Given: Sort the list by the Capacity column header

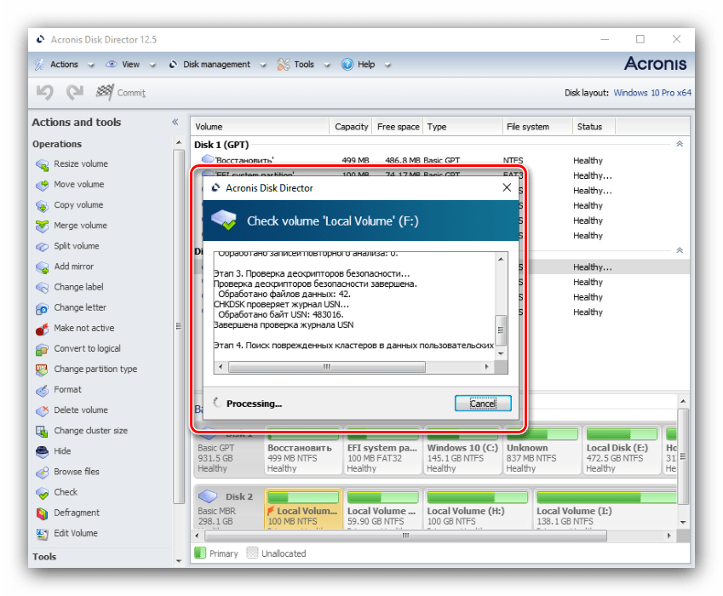Looking at the screenshot, I should click(351, 127).
